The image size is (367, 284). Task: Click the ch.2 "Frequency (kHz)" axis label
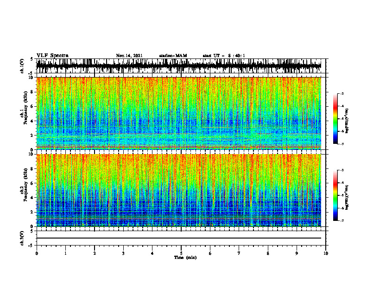click(25, 185)
